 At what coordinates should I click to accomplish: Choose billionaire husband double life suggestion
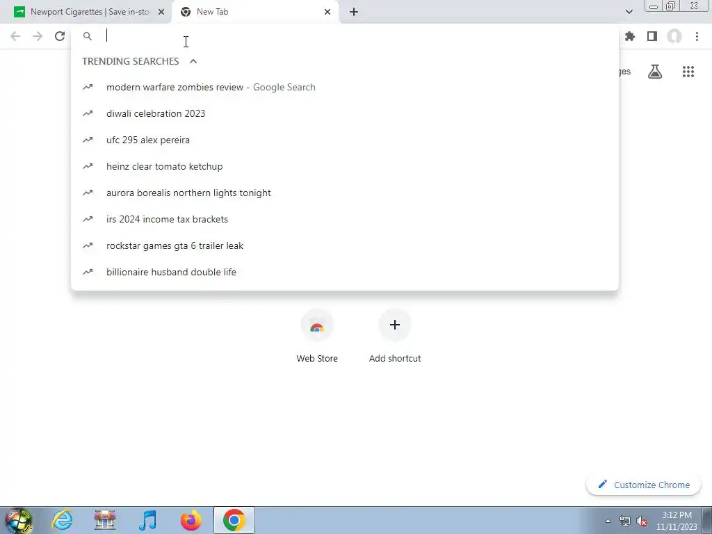[345, 272]
